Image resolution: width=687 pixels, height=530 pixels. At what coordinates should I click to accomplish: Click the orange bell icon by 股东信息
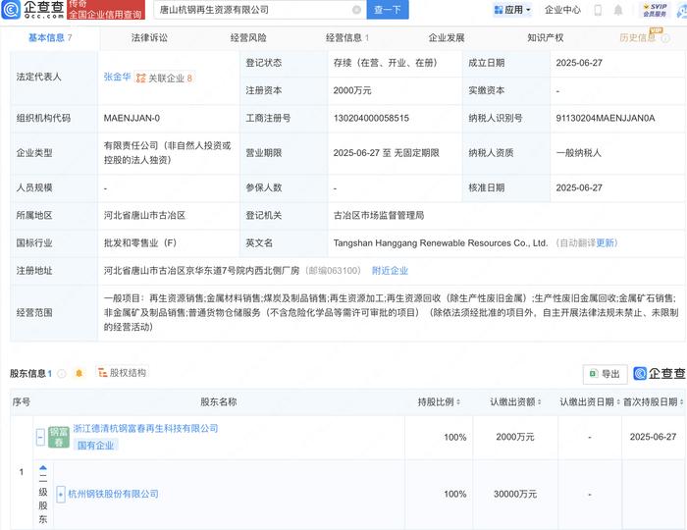[79, 373]
